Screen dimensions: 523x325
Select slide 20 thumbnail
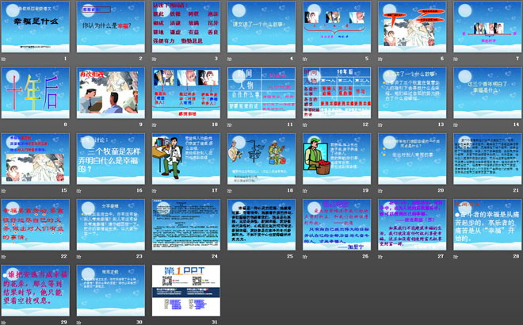(412, 159)
